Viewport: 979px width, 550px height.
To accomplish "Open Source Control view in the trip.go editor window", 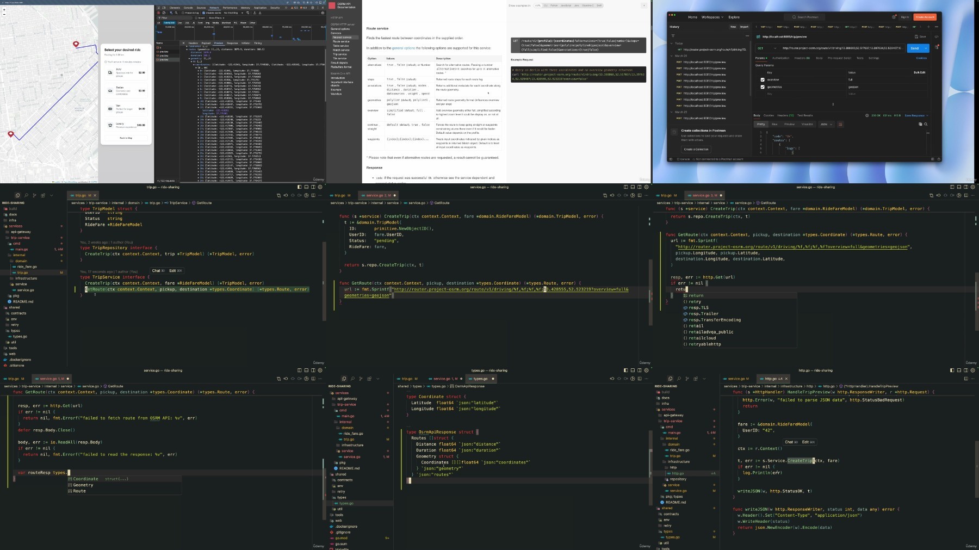I will click(34, 195).
